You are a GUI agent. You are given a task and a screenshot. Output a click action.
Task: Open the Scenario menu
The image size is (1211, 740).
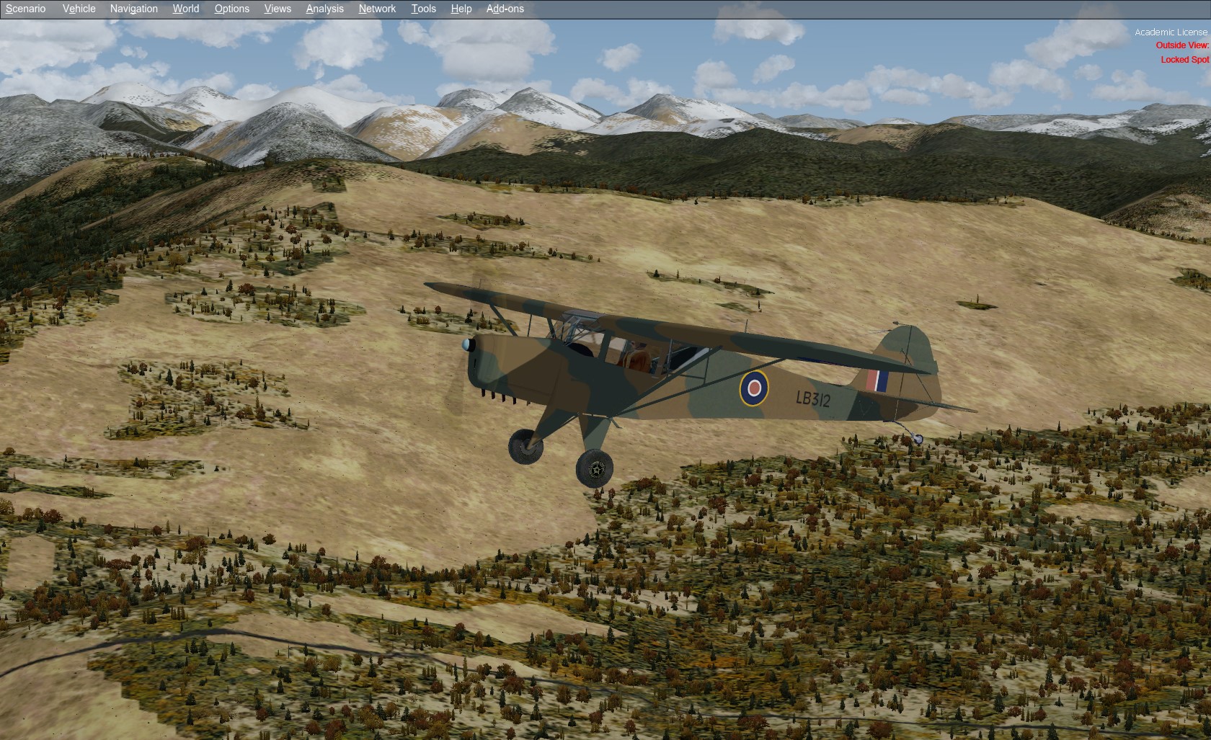point(25,9)
